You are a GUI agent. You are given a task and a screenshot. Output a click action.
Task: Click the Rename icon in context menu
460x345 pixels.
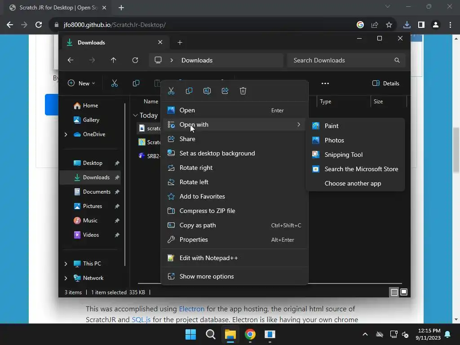[207, 91]
